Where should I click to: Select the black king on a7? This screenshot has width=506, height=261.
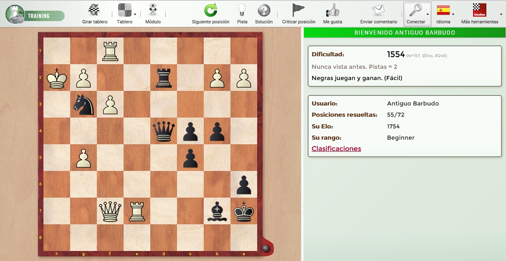pos(244,211)
